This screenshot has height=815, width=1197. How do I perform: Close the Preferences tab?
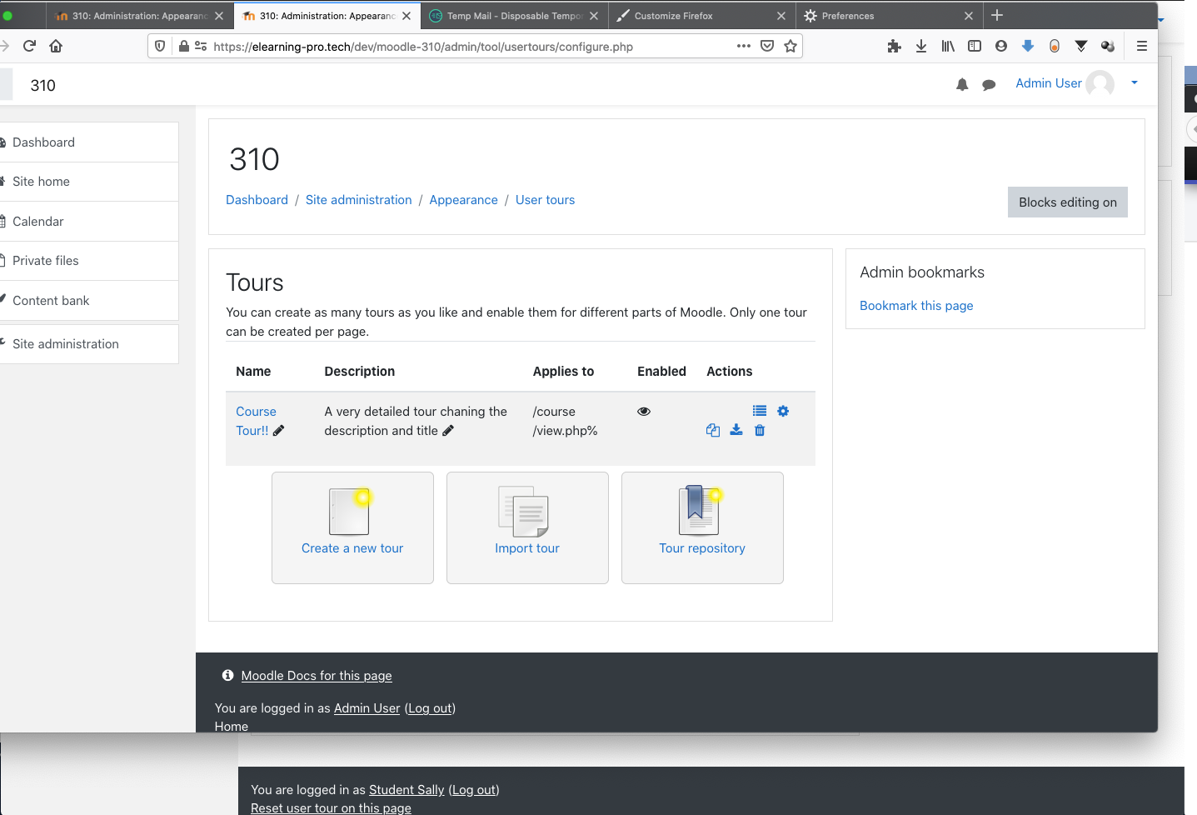click(x=969, y=16)
